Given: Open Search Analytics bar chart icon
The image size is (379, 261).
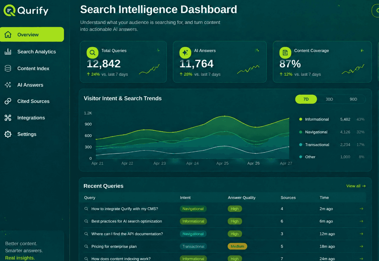Looking at the screenshot, I should pos(8,51).
